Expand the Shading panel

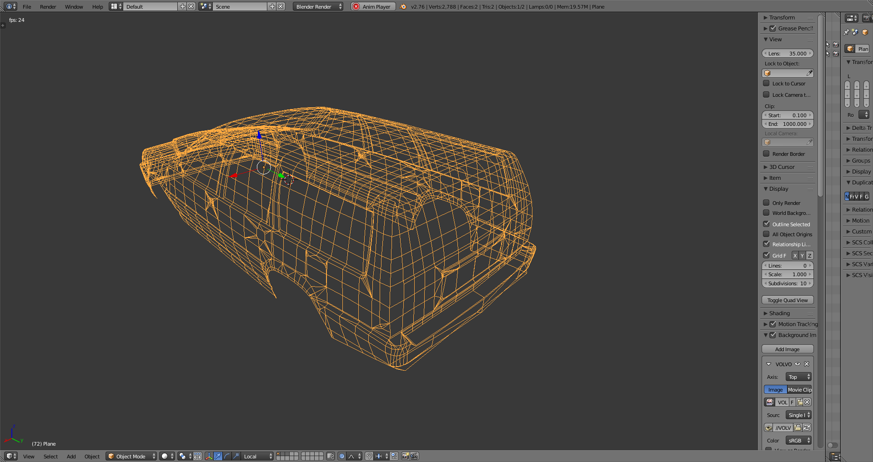click(779, 313)
